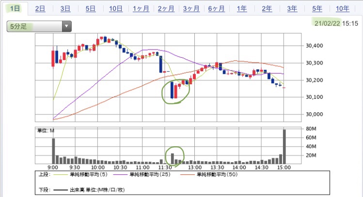Click the 13:30 time axis label
Screen dimensions: 363x197
coord(217,167)
